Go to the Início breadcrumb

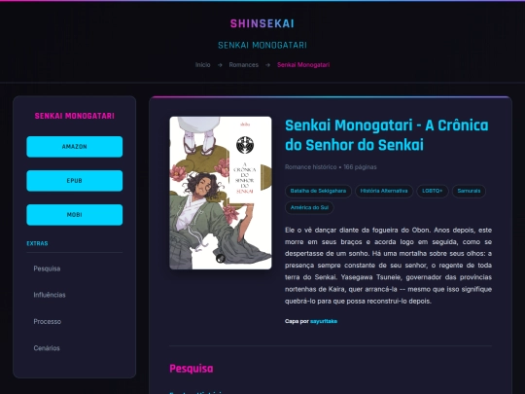pos(203,65)
